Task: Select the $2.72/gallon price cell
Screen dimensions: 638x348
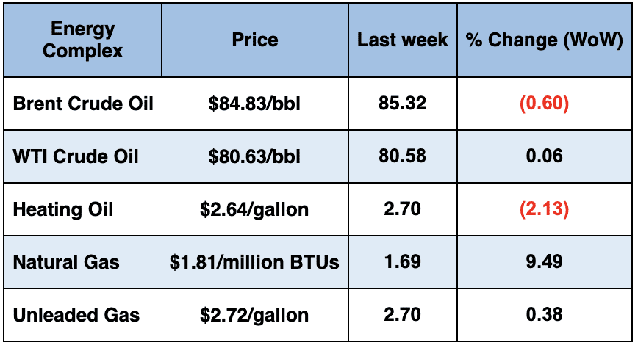Action: click(254, 315)
